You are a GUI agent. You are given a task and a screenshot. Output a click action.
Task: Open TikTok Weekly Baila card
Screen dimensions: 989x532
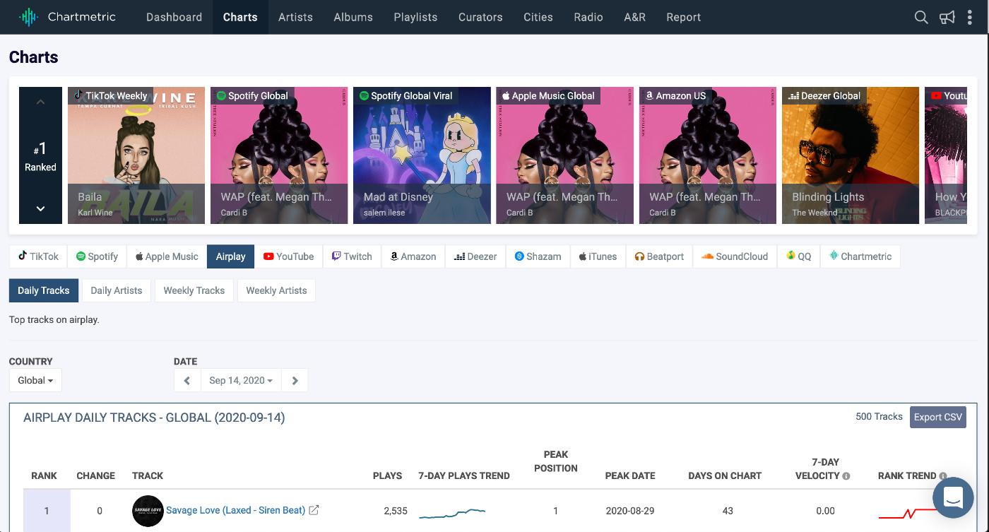[x=136, y=155]
